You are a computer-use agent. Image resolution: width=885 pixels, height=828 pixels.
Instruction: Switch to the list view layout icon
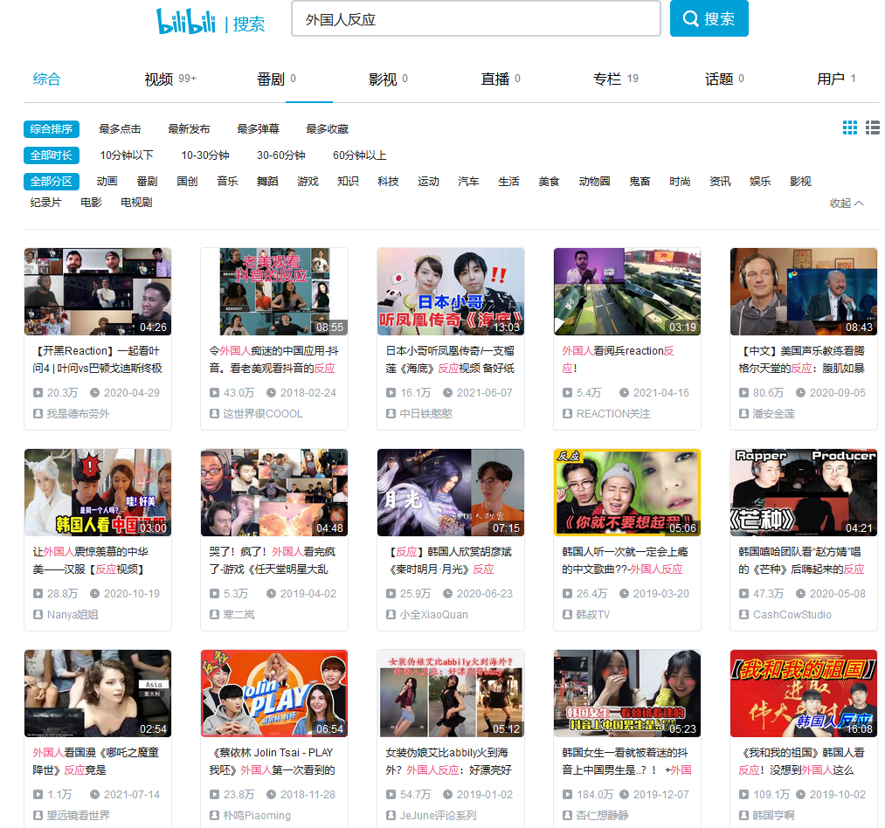[x=872, y=128]
